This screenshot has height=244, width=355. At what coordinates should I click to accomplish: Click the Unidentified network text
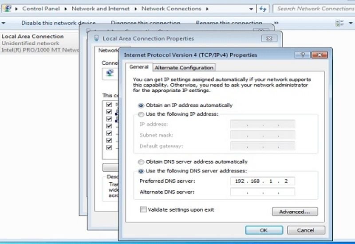coord(30,43)
